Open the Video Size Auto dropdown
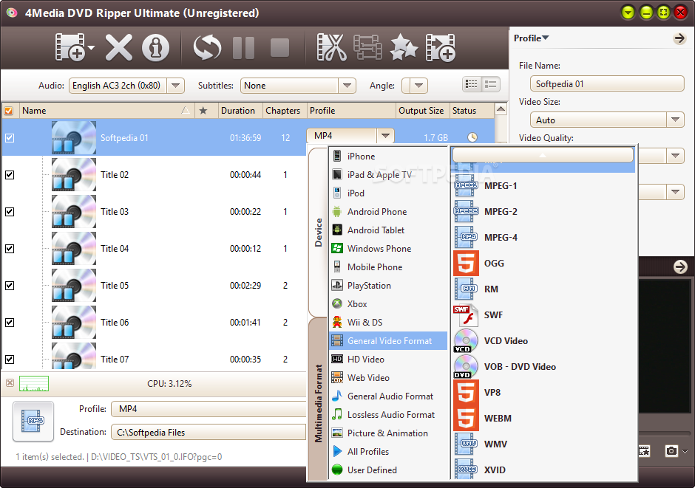Viewport: 695px width, 488px height. click(675, 120)
